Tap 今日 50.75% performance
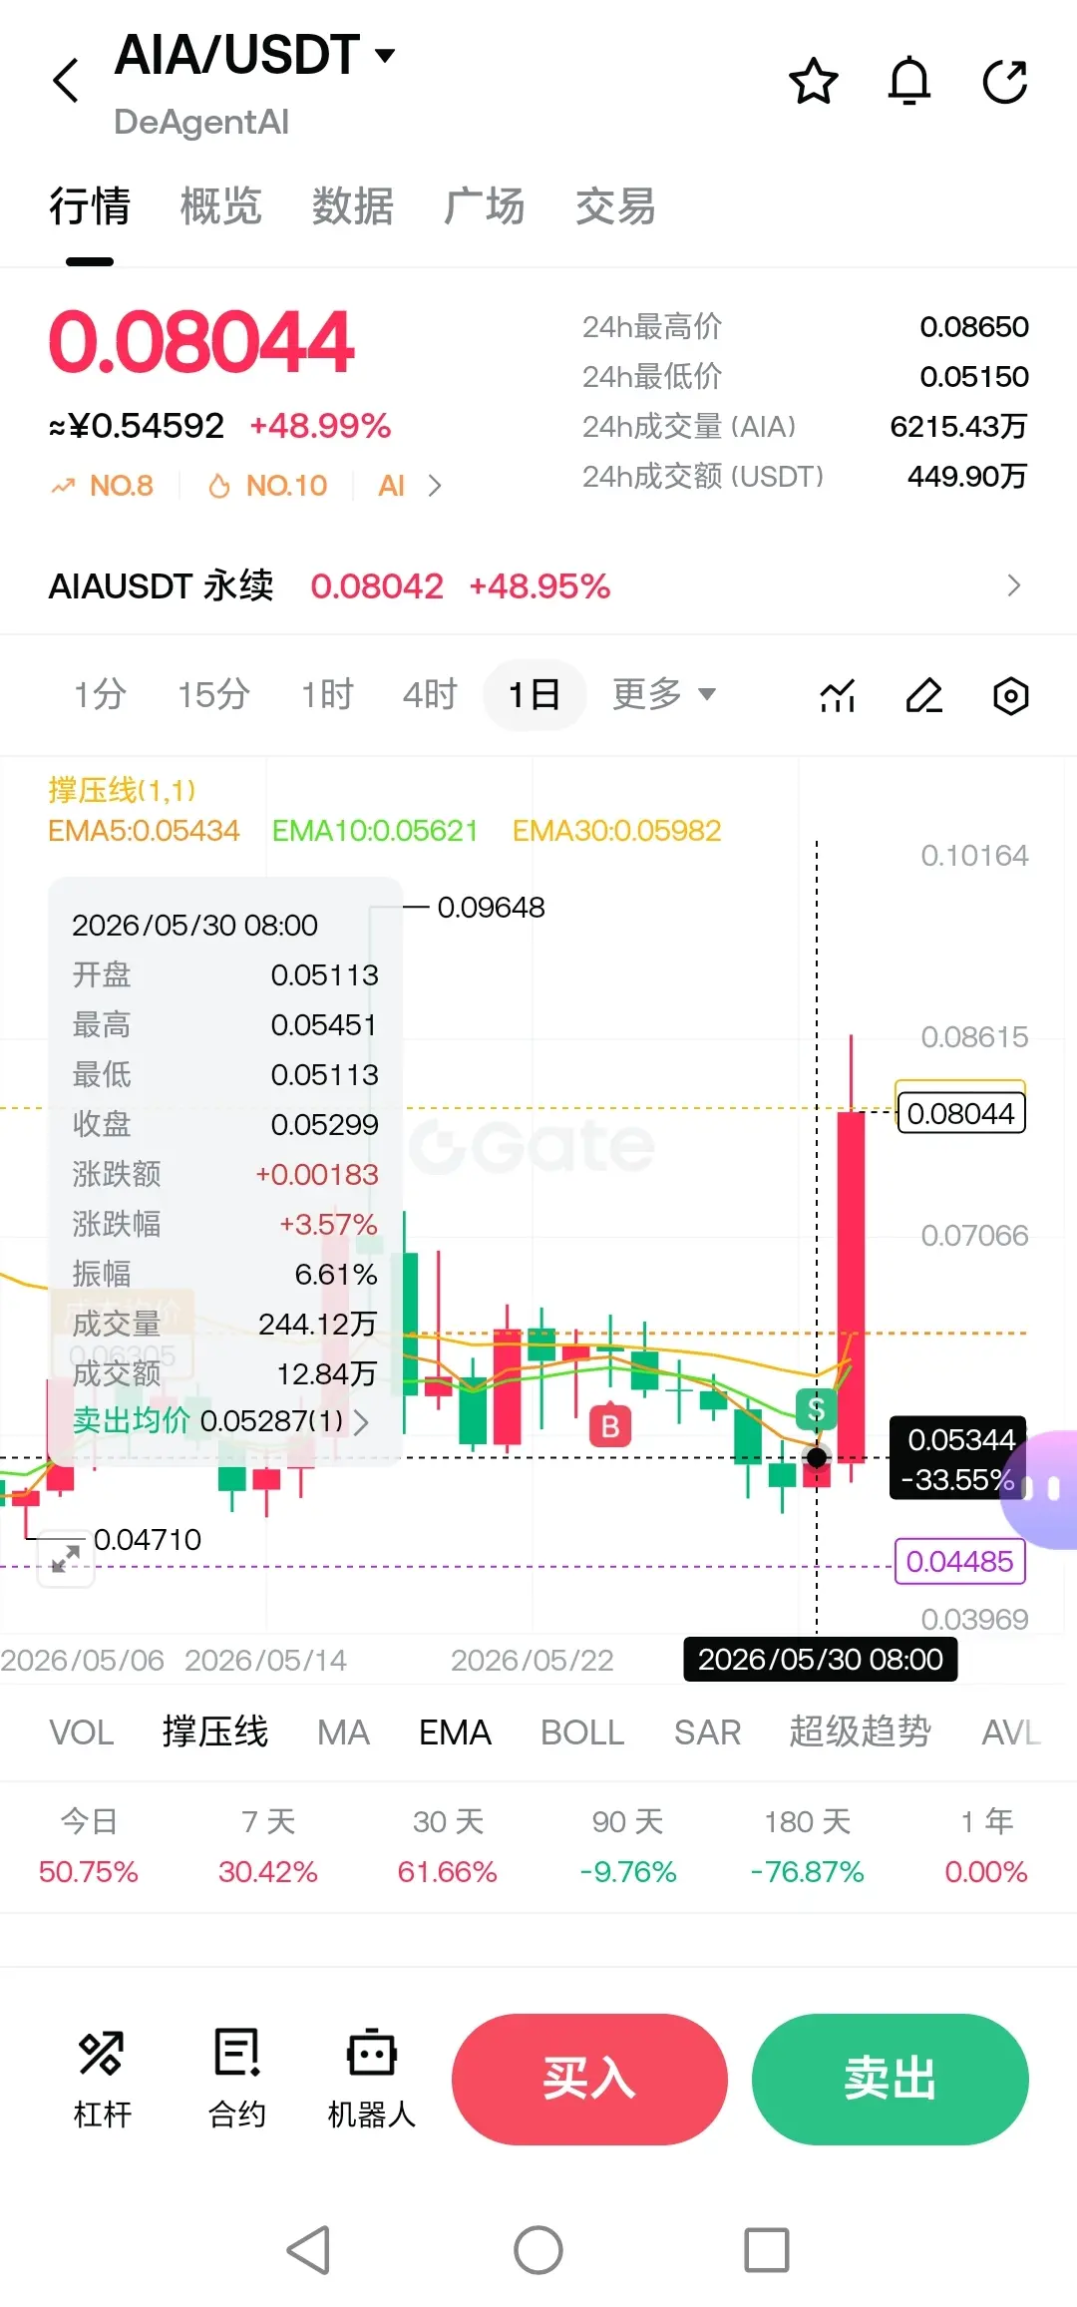 pyautogui.click(x=89, y=1846)
